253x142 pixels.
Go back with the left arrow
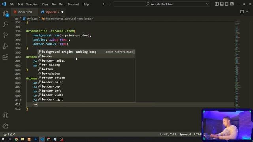pyautogui.click(x=104, y=4)
